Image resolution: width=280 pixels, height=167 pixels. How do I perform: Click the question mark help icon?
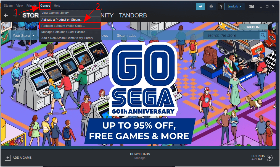click(x=221, y=6)
